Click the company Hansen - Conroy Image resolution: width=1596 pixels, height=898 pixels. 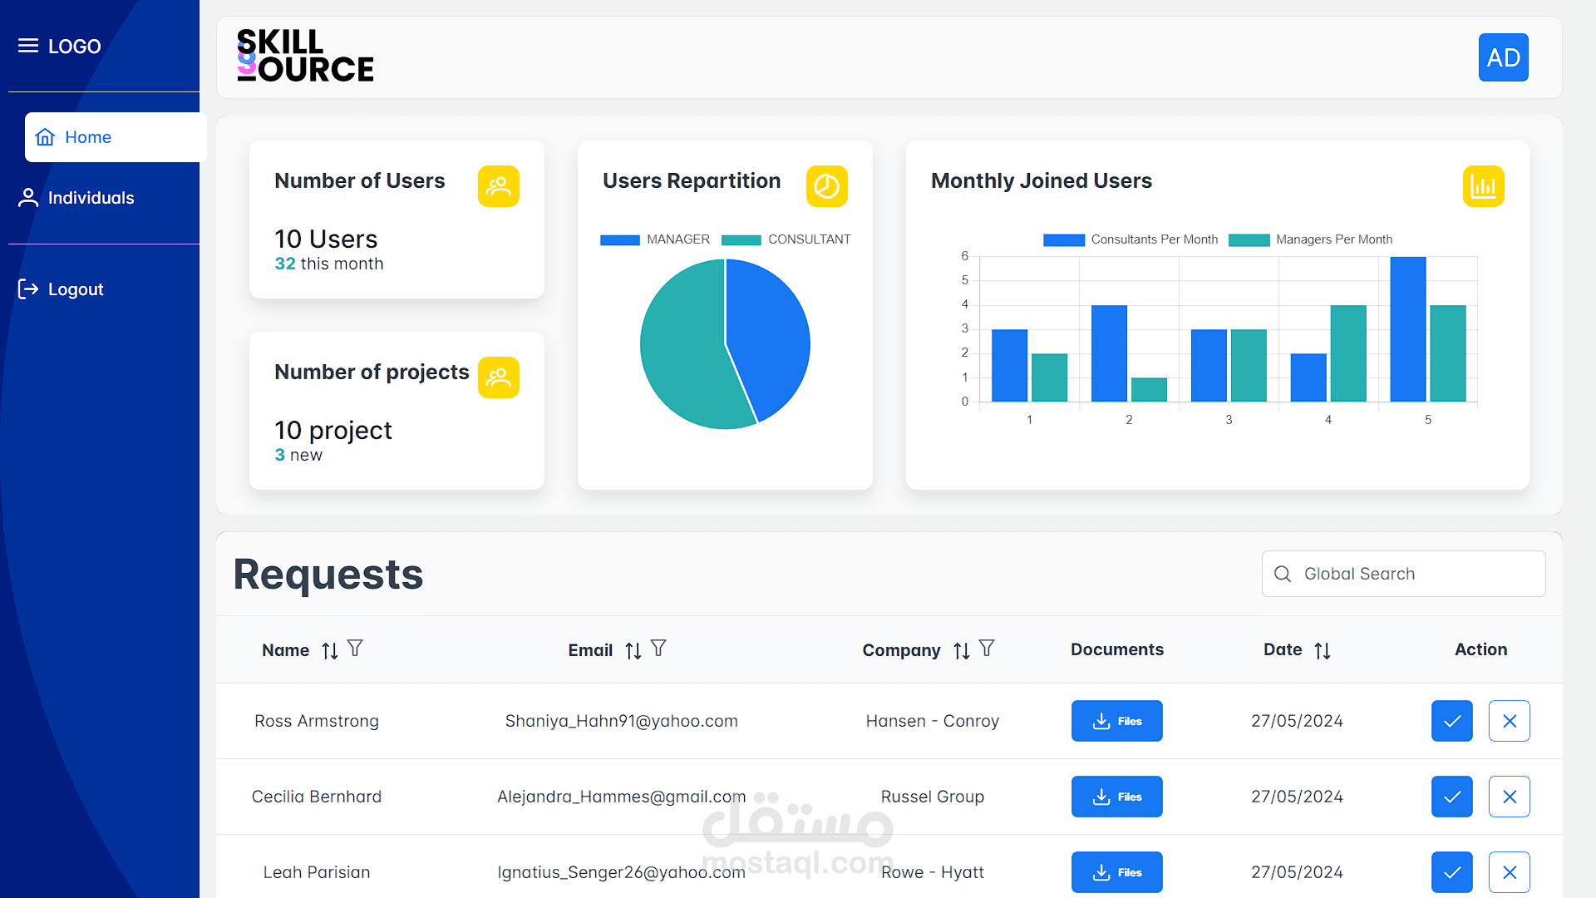pos(933,721)
